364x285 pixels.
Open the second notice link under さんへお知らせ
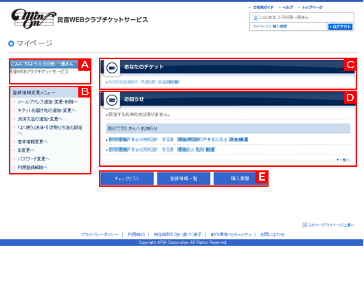click(x=162, y=150)
